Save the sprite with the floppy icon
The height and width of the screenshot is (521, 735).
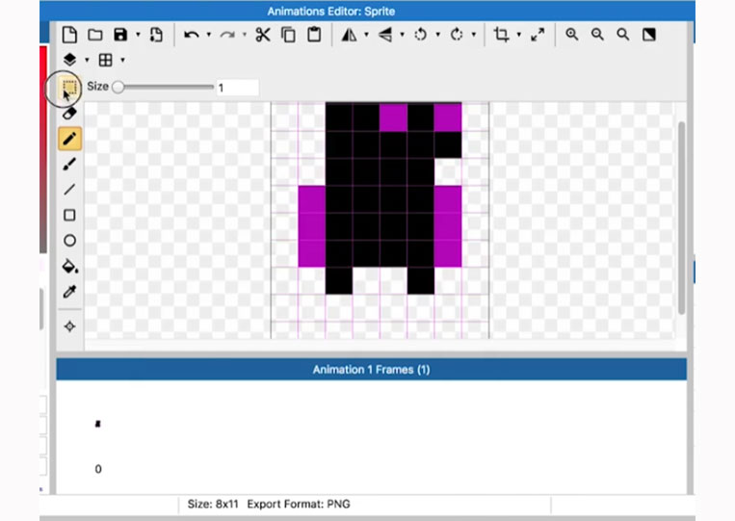(120, 35)
